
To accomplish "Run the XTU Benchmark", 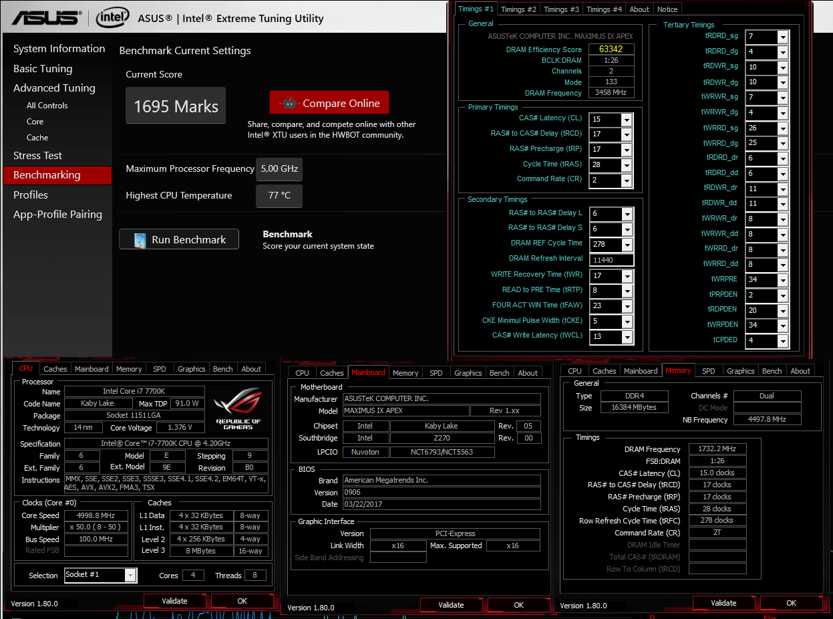I will 179,239.
